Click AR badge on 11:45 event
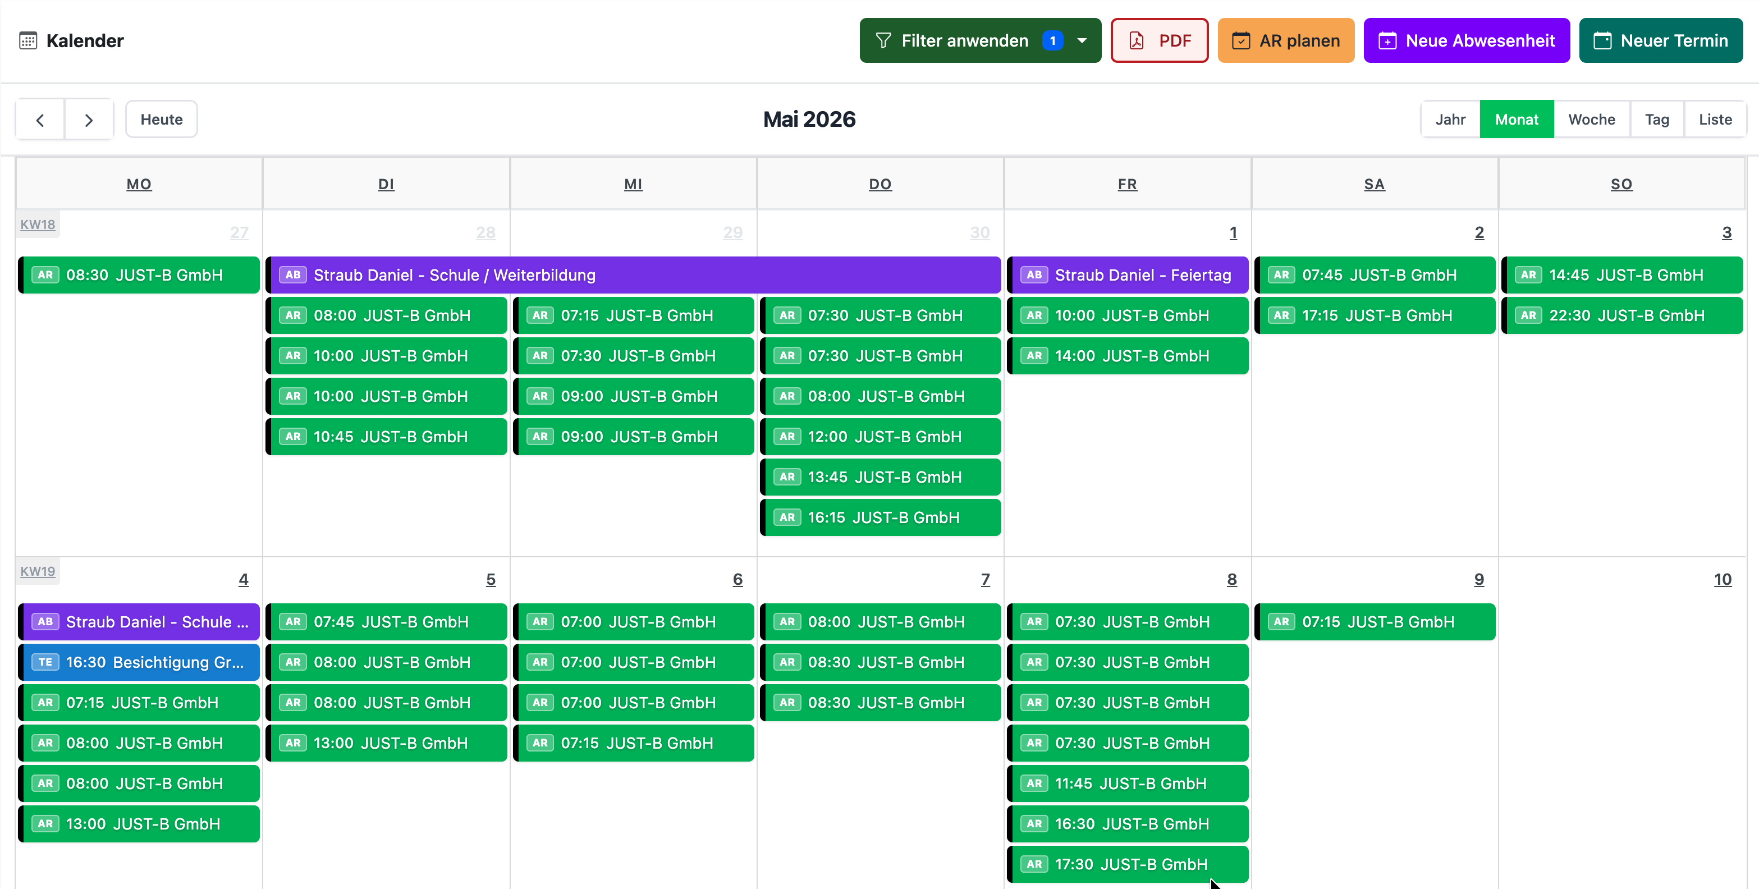Viewport: 1759px width, 889px height. coord(1034,784)
